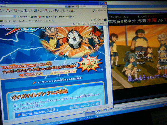Open the こゆき account dropdown
This screenshot has height=125, width=167.
pyautogui.click(x=100, y=20)
